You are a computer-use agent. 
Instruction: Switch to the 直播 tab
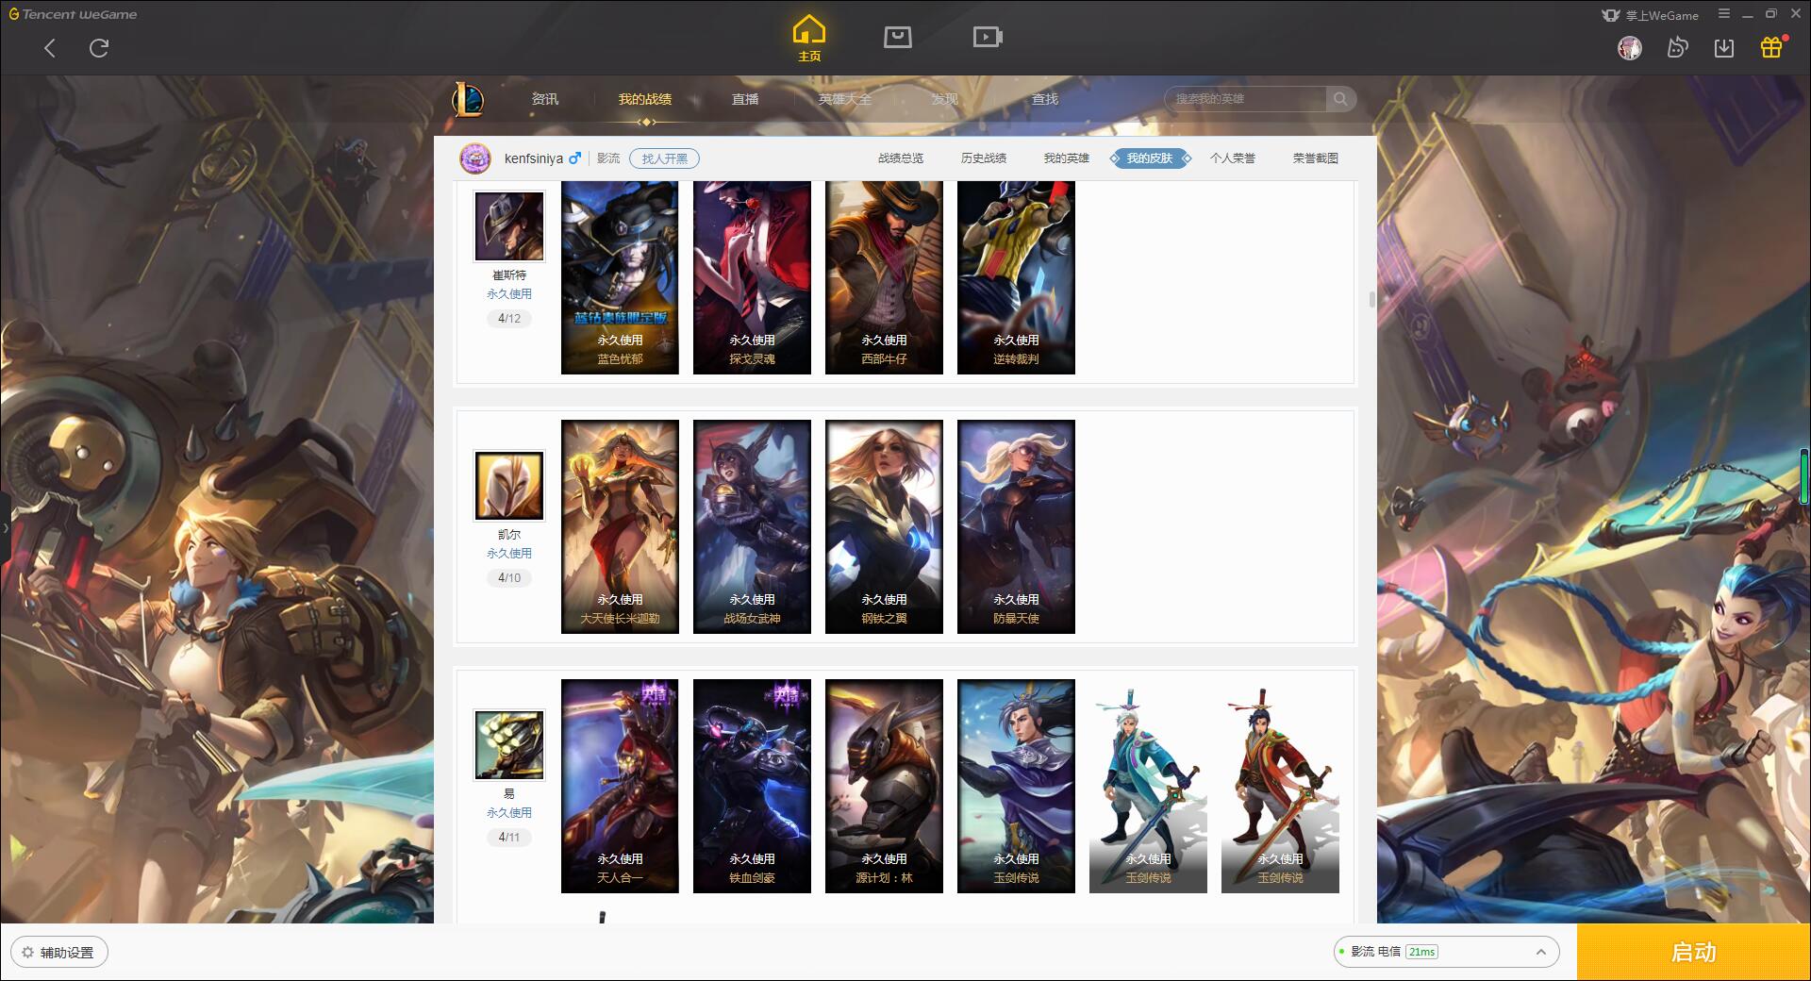tap(745, 99)
